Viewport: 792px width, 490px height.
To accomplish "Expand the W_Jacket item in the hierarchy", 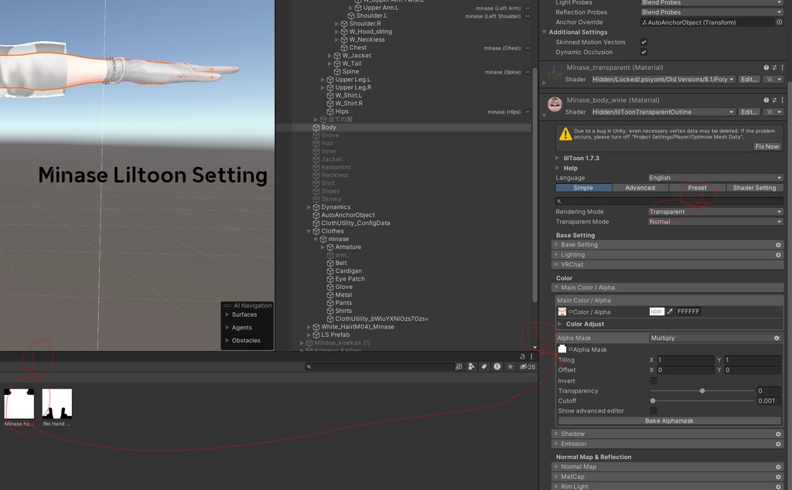I will point(329,55).
